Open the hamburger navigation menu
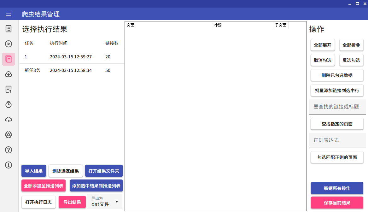This screenshot has height=212, width=368. pyautogui.click(x=9, y=14)
